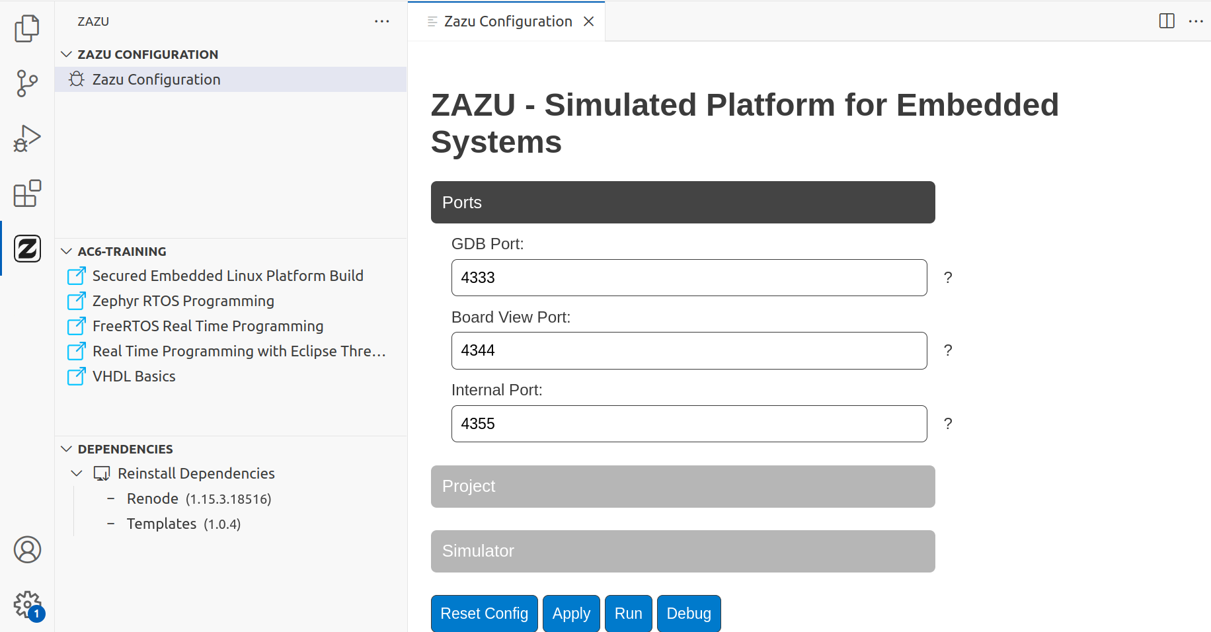
Task: Open the Source Control view
Action: [x=27, y=83]
